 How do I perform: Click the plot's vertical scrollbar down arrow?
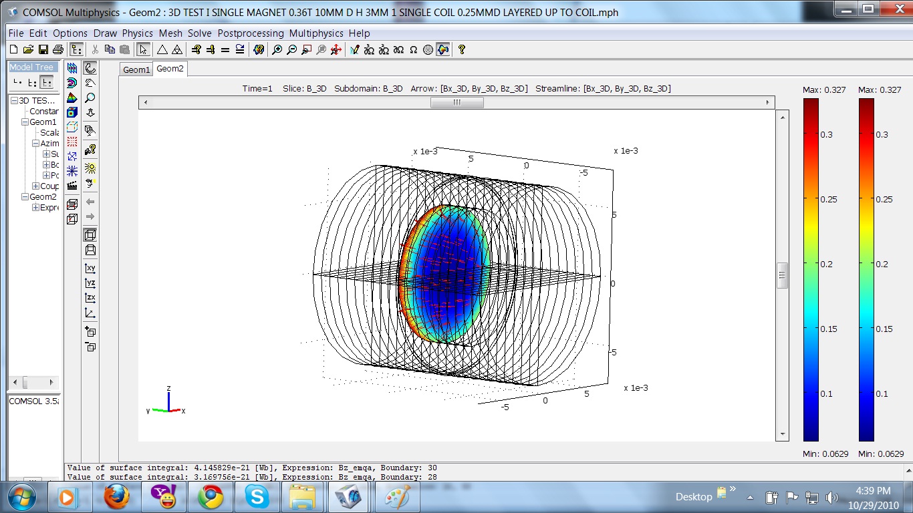tap(783, 434)
